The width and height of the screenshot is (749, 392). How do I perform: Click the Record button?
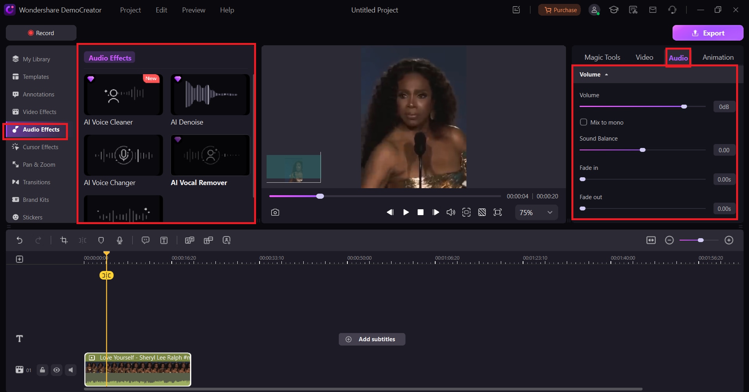41,33
